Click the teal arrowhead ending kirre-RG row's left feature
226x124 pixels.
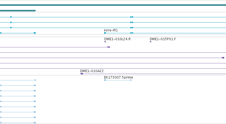point(35,33)
